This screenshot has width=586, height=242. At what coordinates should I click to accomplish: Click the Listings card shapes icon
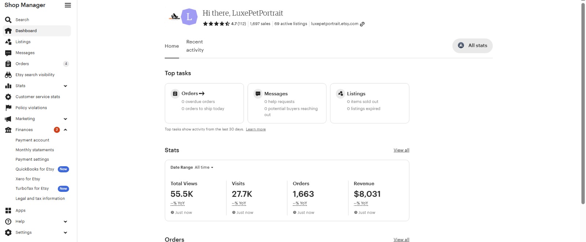tap(341, 94)
